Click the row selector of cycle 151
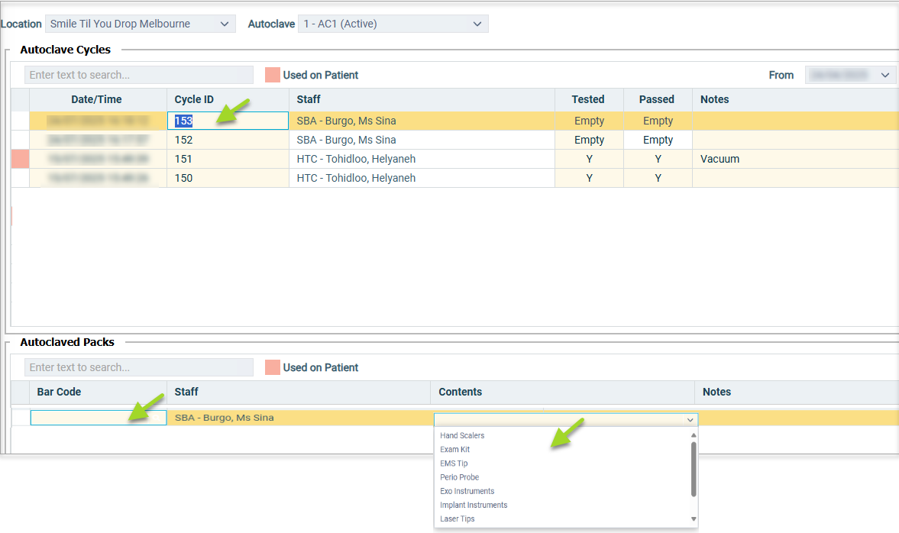The width and height of the screenshot is (899, 533). (21, 159)
